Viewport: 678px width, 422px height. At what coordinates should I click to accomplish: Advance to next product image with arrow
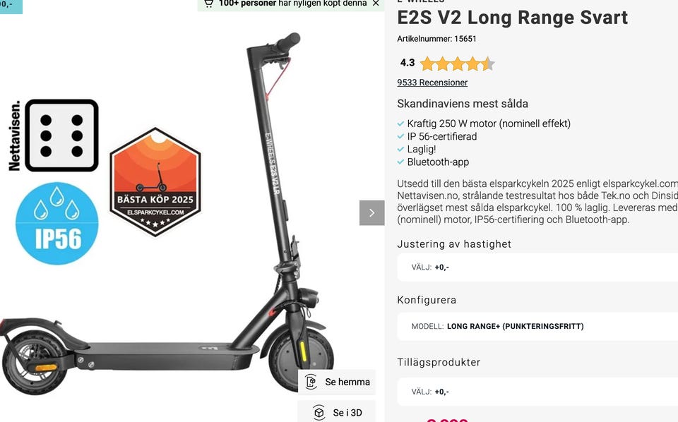tap(372, 212)
